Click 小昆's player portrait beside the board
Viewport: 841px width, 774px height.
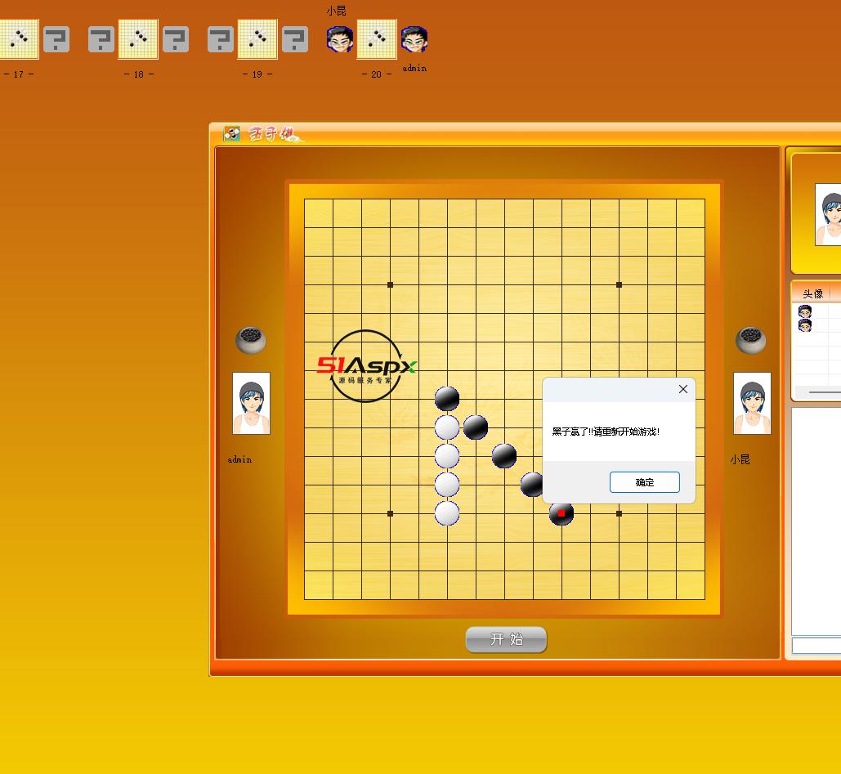(x=752, y=403)
